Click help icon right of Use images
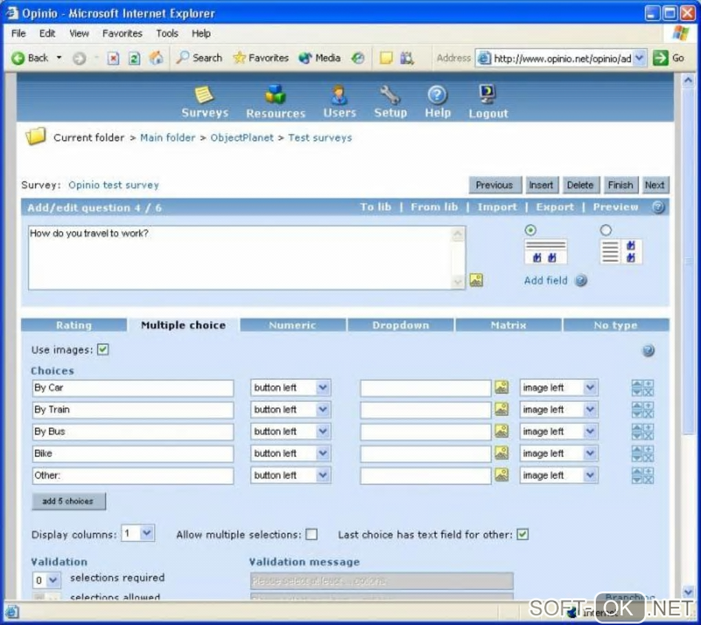The image size is (701, 625). [x=648, y=350]
